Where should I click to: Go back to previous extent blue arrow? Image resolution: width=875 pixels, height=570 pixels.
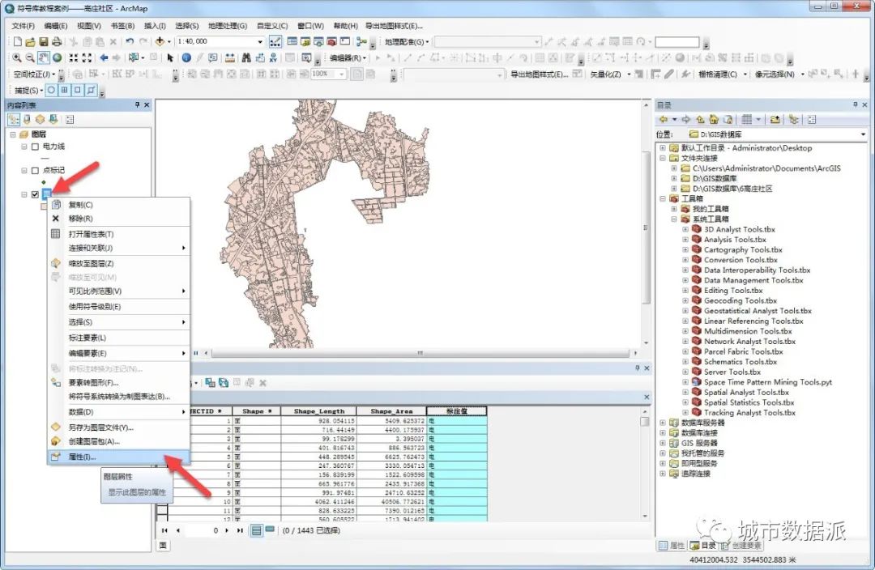[104, 57]
